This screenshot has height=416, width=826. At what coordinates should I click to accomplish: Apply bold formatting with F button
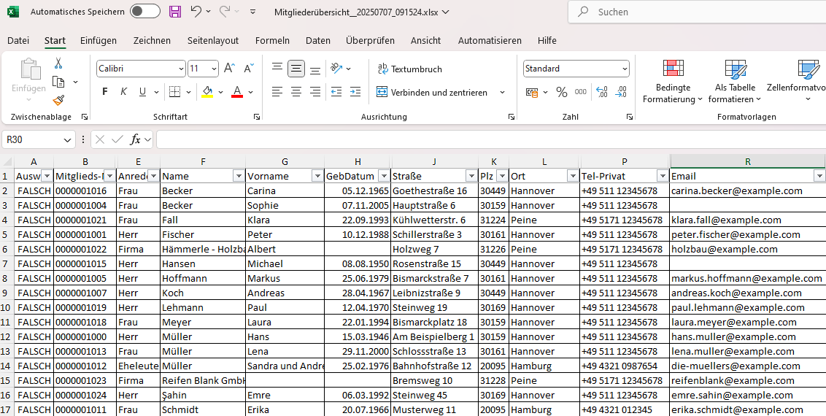pos(105,92)
